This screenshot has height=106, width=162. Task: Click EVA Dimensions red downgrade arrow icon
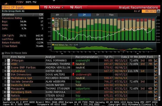[73, 74]
